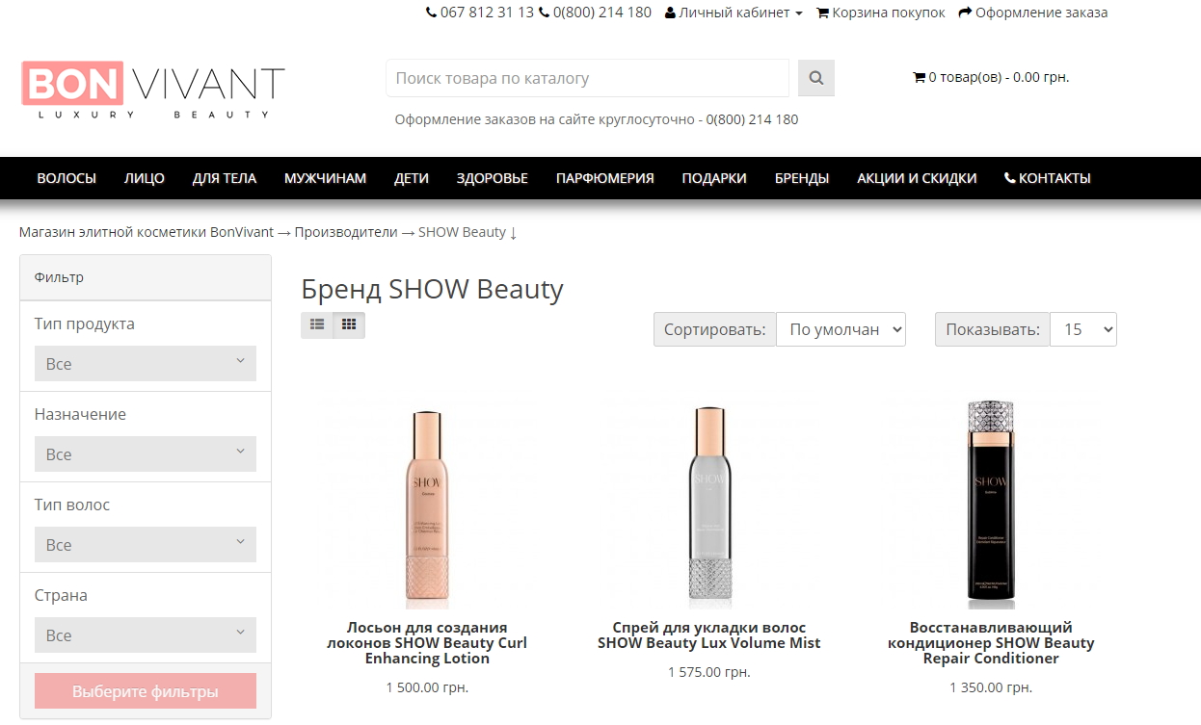Expand the Тип продукта filter dropdown
This screenshot has height=725, width=1201.
click(146, 364)
